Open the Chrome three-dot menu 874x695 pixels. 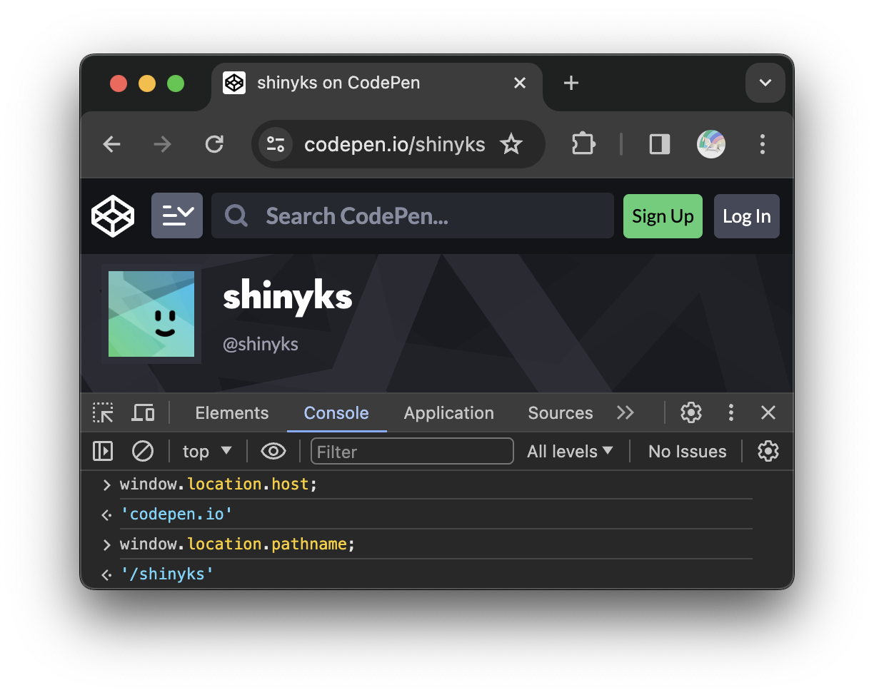pyautogui.click(x=763, y=145)
